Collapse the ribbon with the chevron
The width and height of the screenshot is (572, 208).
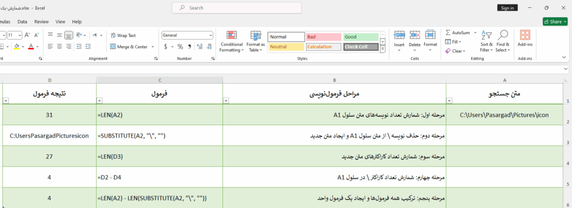click(x=564, y=57)
